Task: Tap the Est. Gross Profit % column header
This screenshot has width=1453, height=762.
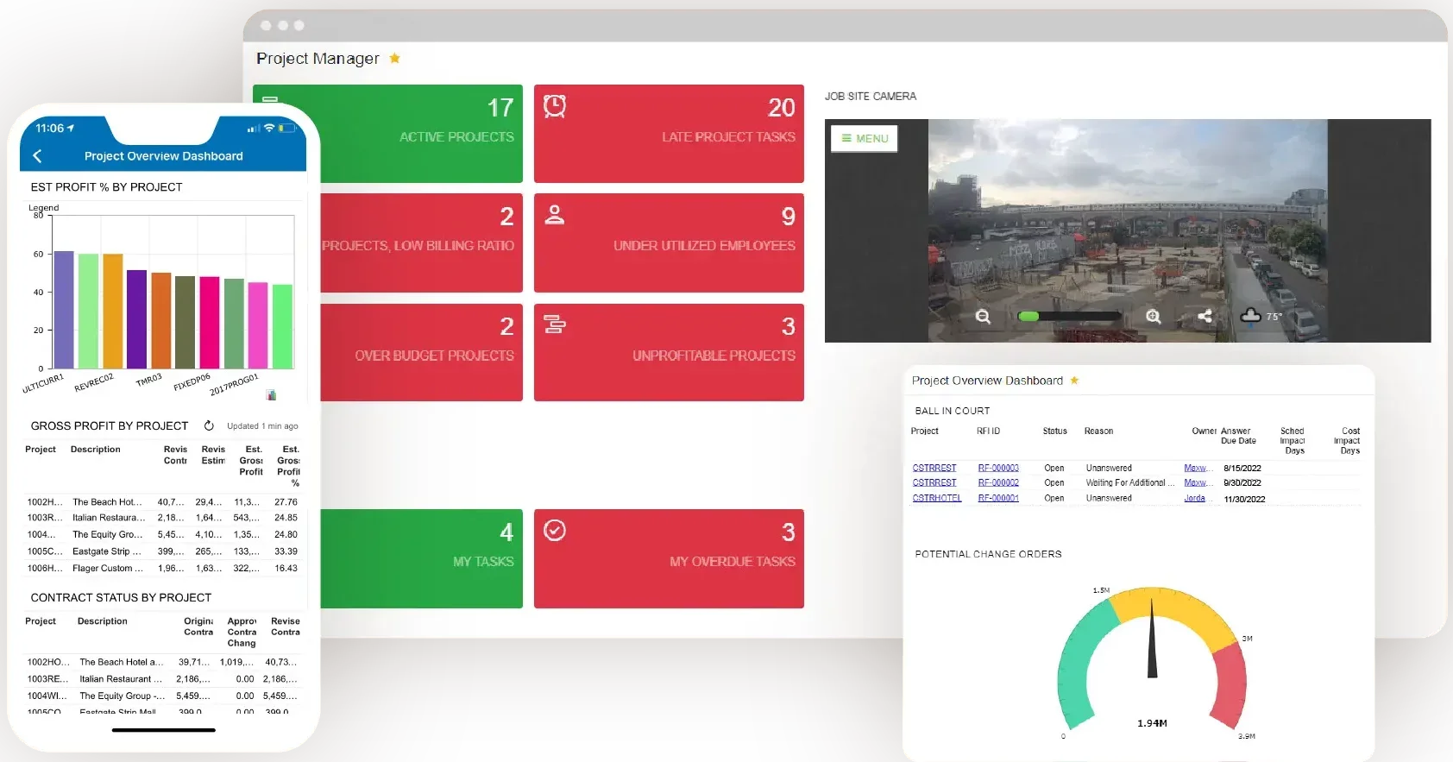Action: (x=288, y=466)
